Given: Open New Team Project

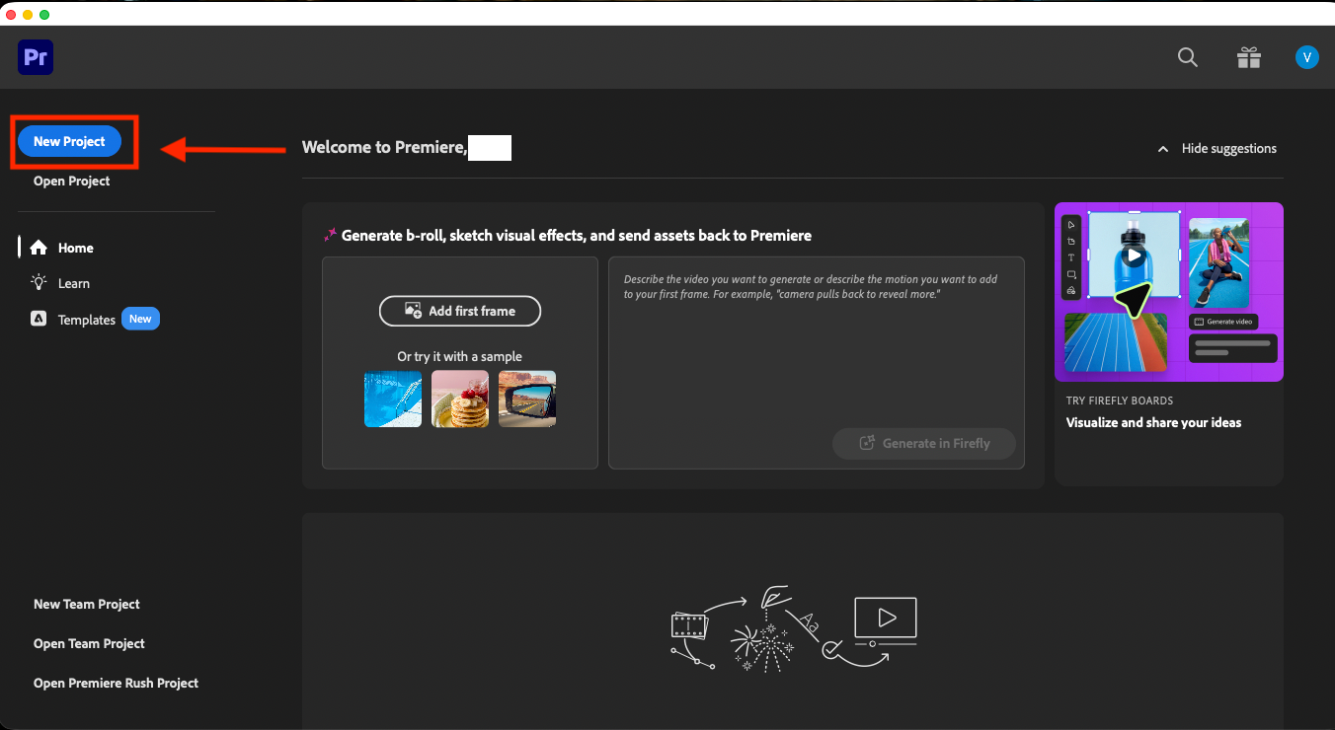Looking at the screenshot, I should coord(87,604).
